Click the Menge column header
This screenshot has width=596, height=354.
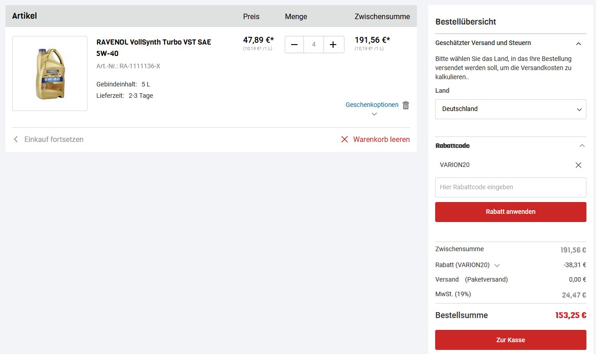pos(296,16)
